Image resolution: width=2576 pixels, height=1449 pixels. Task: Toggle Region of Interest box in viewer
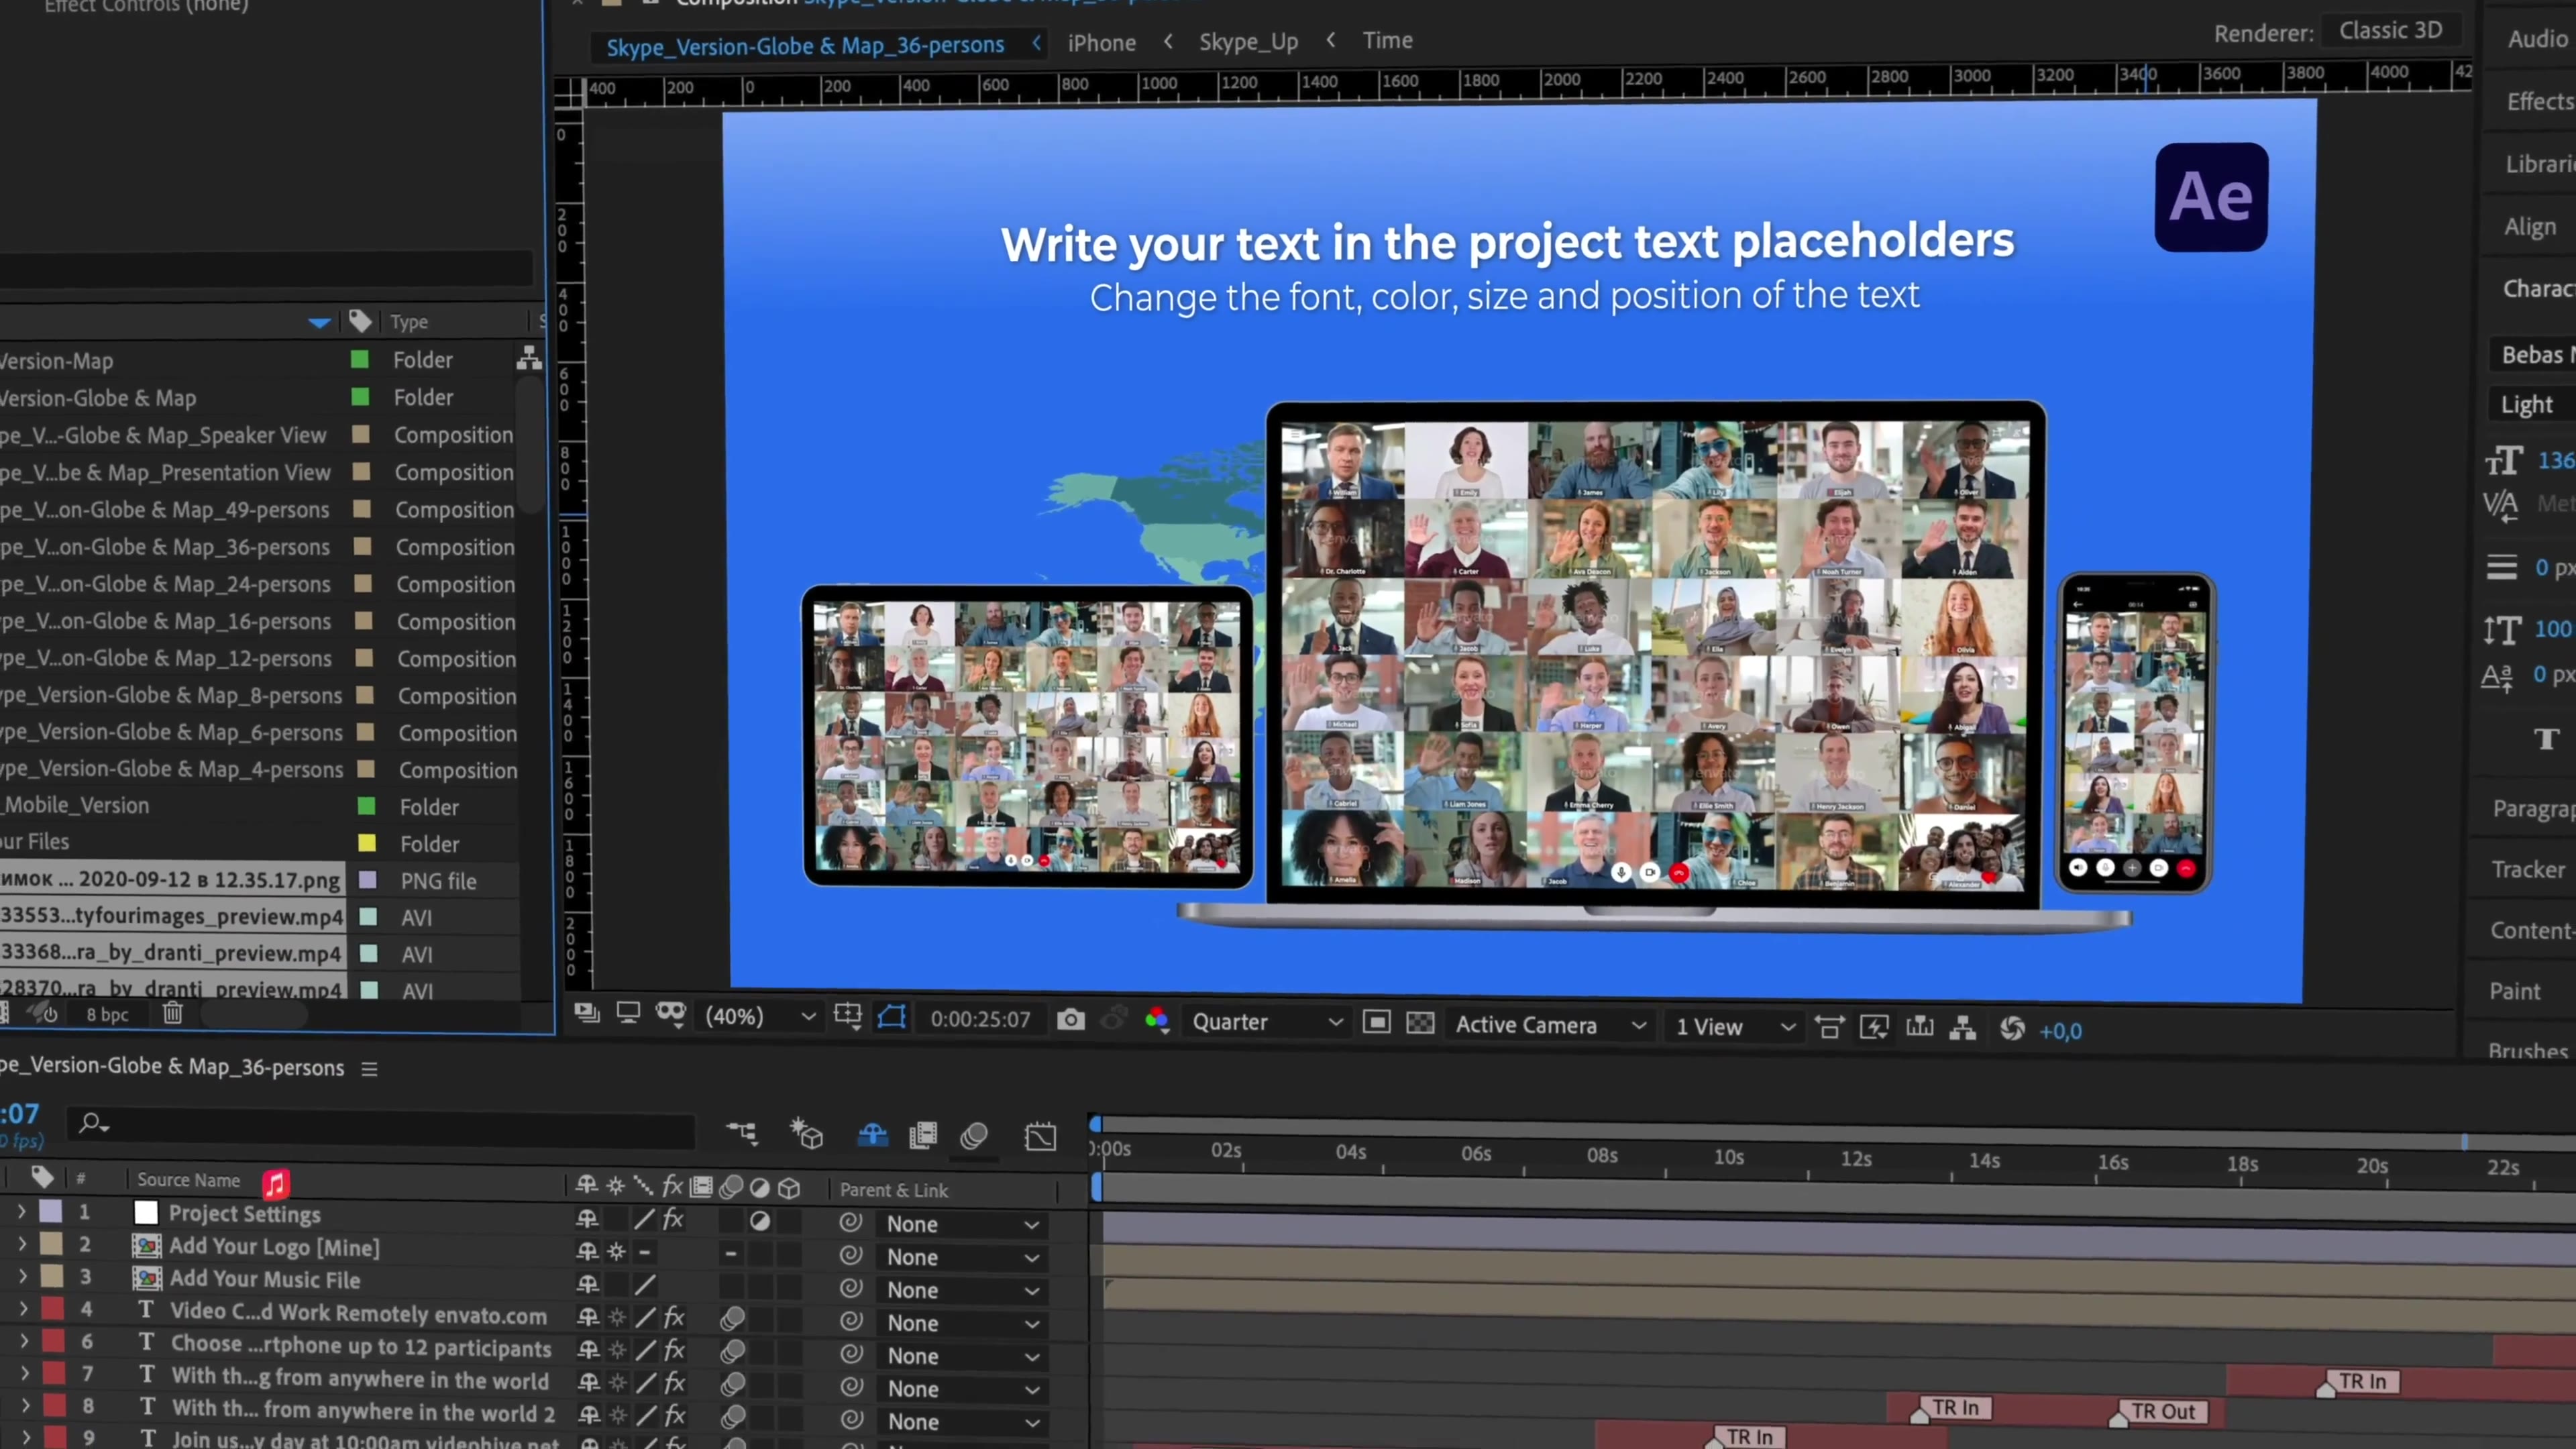click(x=1376, y=1021)
